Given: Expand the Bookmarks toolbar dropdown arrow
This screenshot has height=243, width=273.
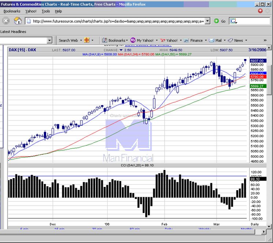Looking at the screenshot, I should tap(127, 40).
